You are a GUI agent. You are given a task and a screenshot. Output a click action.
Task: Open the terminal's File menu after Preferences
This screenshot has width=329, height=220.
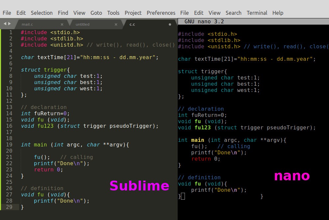185,13
